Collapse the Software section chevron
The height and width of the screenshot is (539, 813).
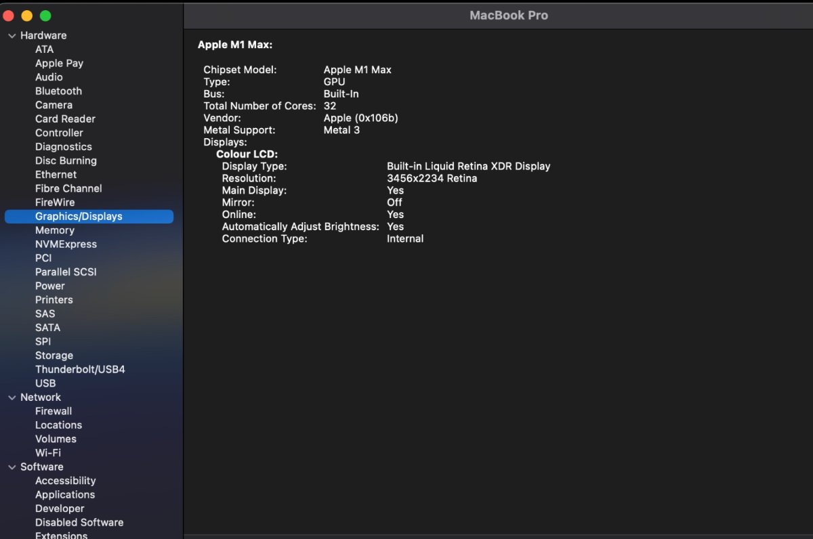[12, 467]
